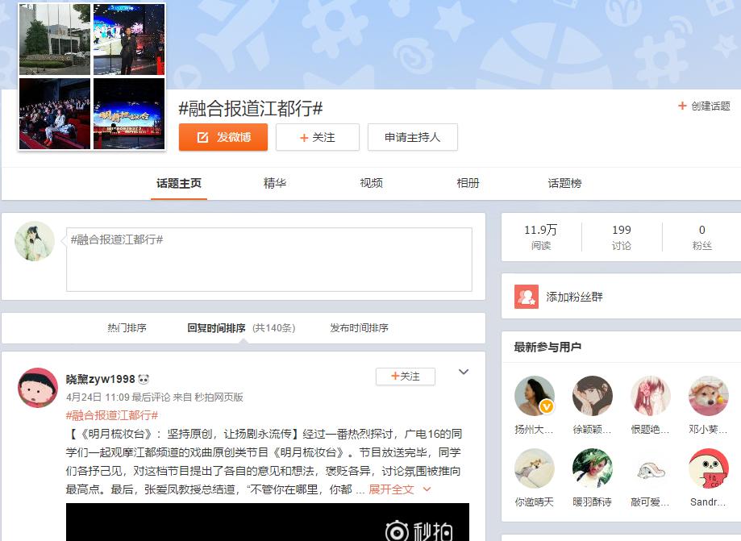The height and width of the screenshot is (541, 741).
Task: Sort posts by 发布时间排序
Action: 359,328
